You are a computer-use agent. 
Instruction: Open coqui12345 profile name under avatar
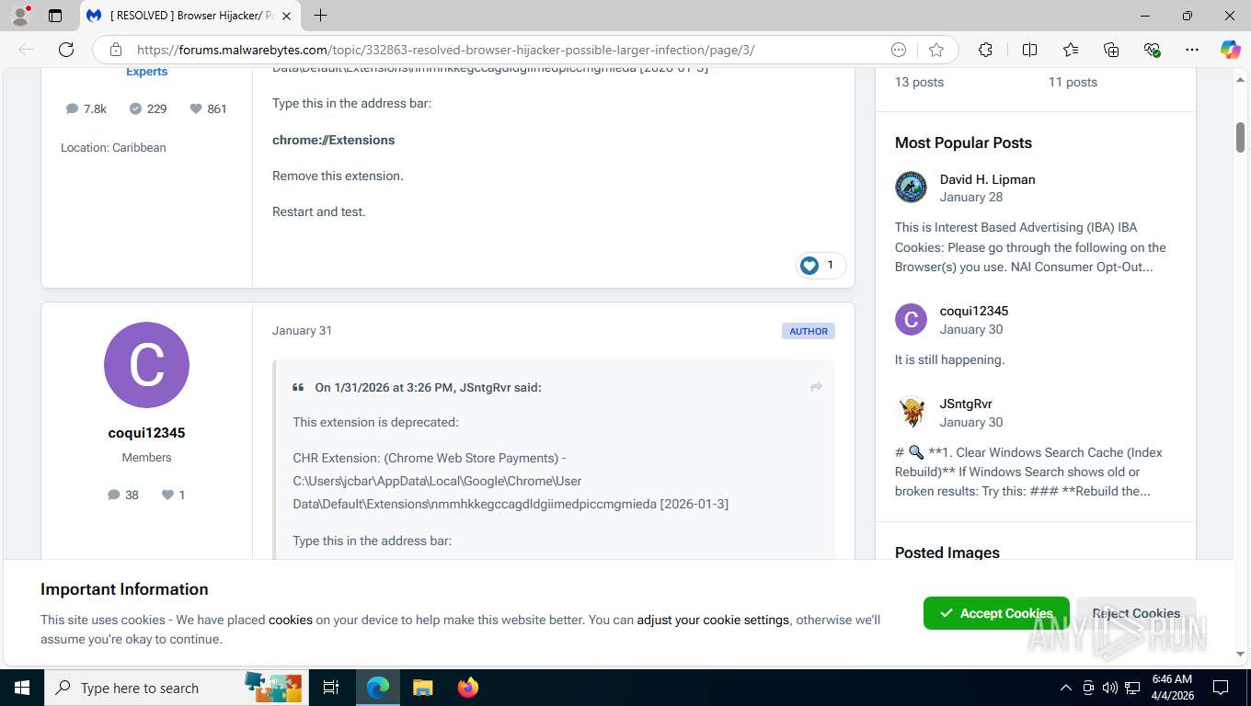[146, 433]
